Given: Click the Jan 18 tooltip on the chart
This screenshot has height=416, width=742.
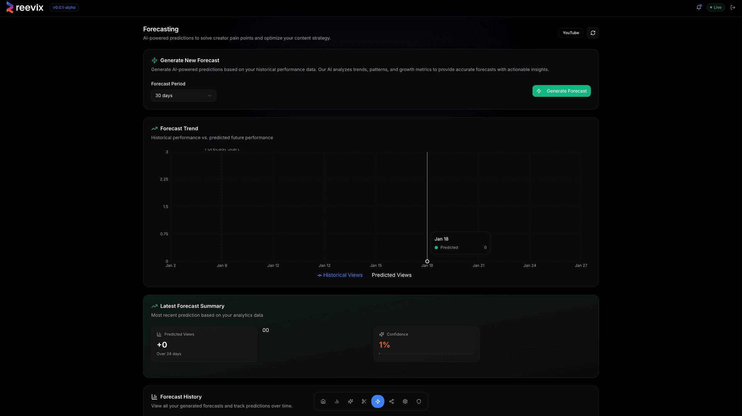Looking at the screenshot, I should coord(460,243).
